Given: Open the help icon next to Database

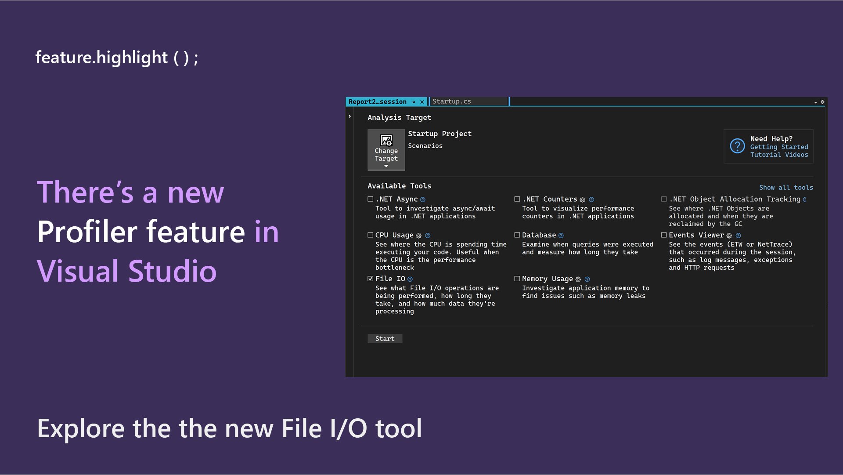Looking at the screenshot, I should click(561, 235).
